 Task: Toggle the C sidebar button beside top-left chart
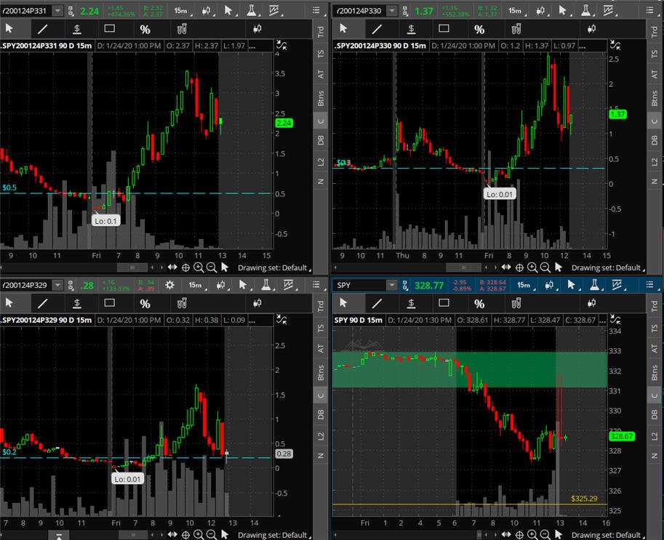click(321, 121)
